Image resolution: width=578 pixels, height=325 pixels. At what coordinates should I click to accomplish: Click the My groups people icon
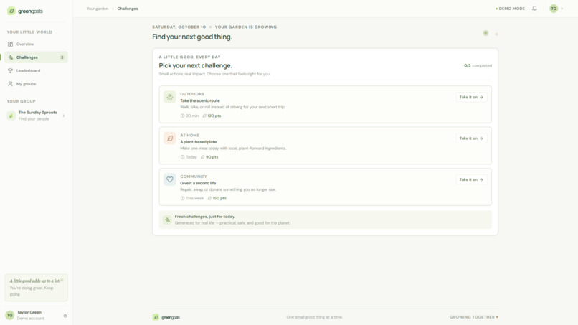click(10, 84)
